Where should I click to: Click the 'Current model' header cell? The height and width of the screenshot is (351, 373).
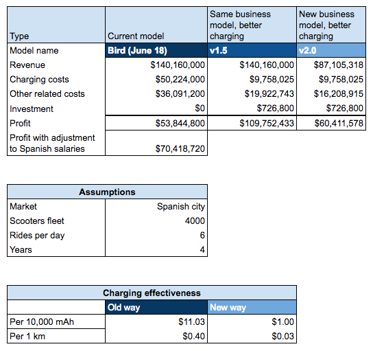(x=156, y=25)
